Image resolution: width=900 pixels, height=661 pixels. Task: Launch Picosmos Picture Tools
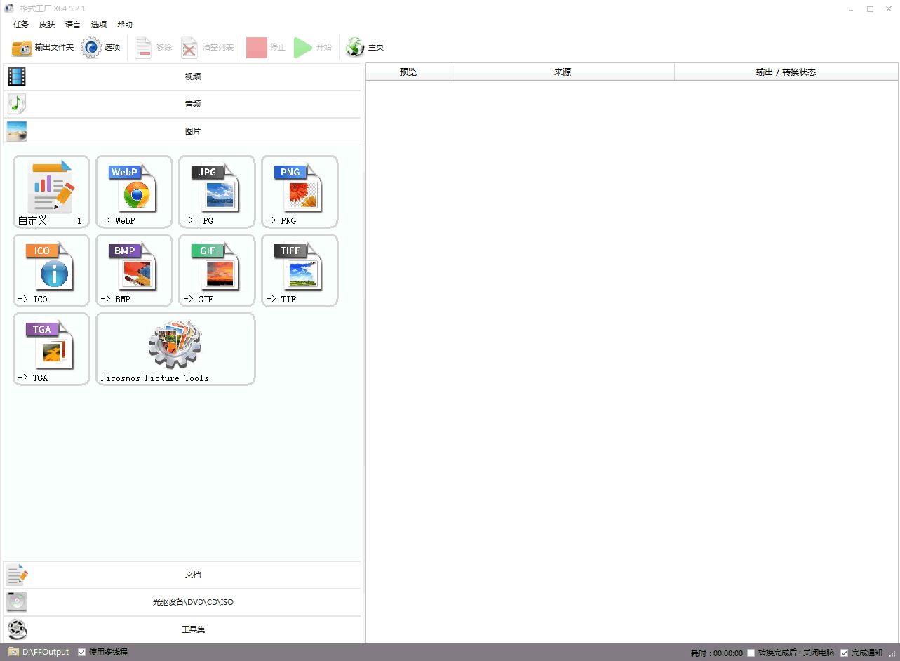tap(175, 348)
